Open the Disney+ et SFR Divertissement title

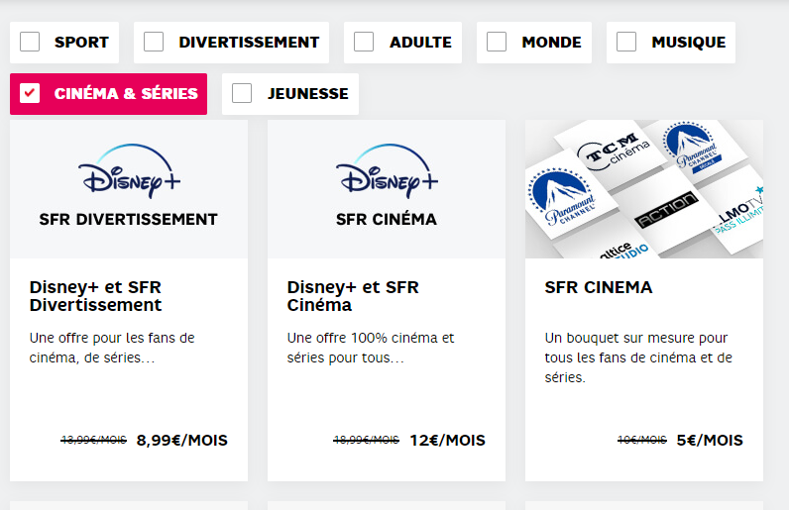point(95,296)
